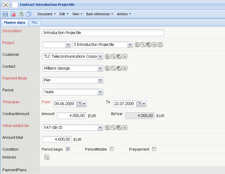Enable the PeriodMiddle checkbox

[112, 149]
